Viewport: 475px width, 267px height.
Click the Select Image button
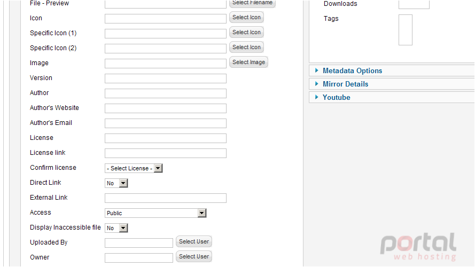[x=248, y=62]
